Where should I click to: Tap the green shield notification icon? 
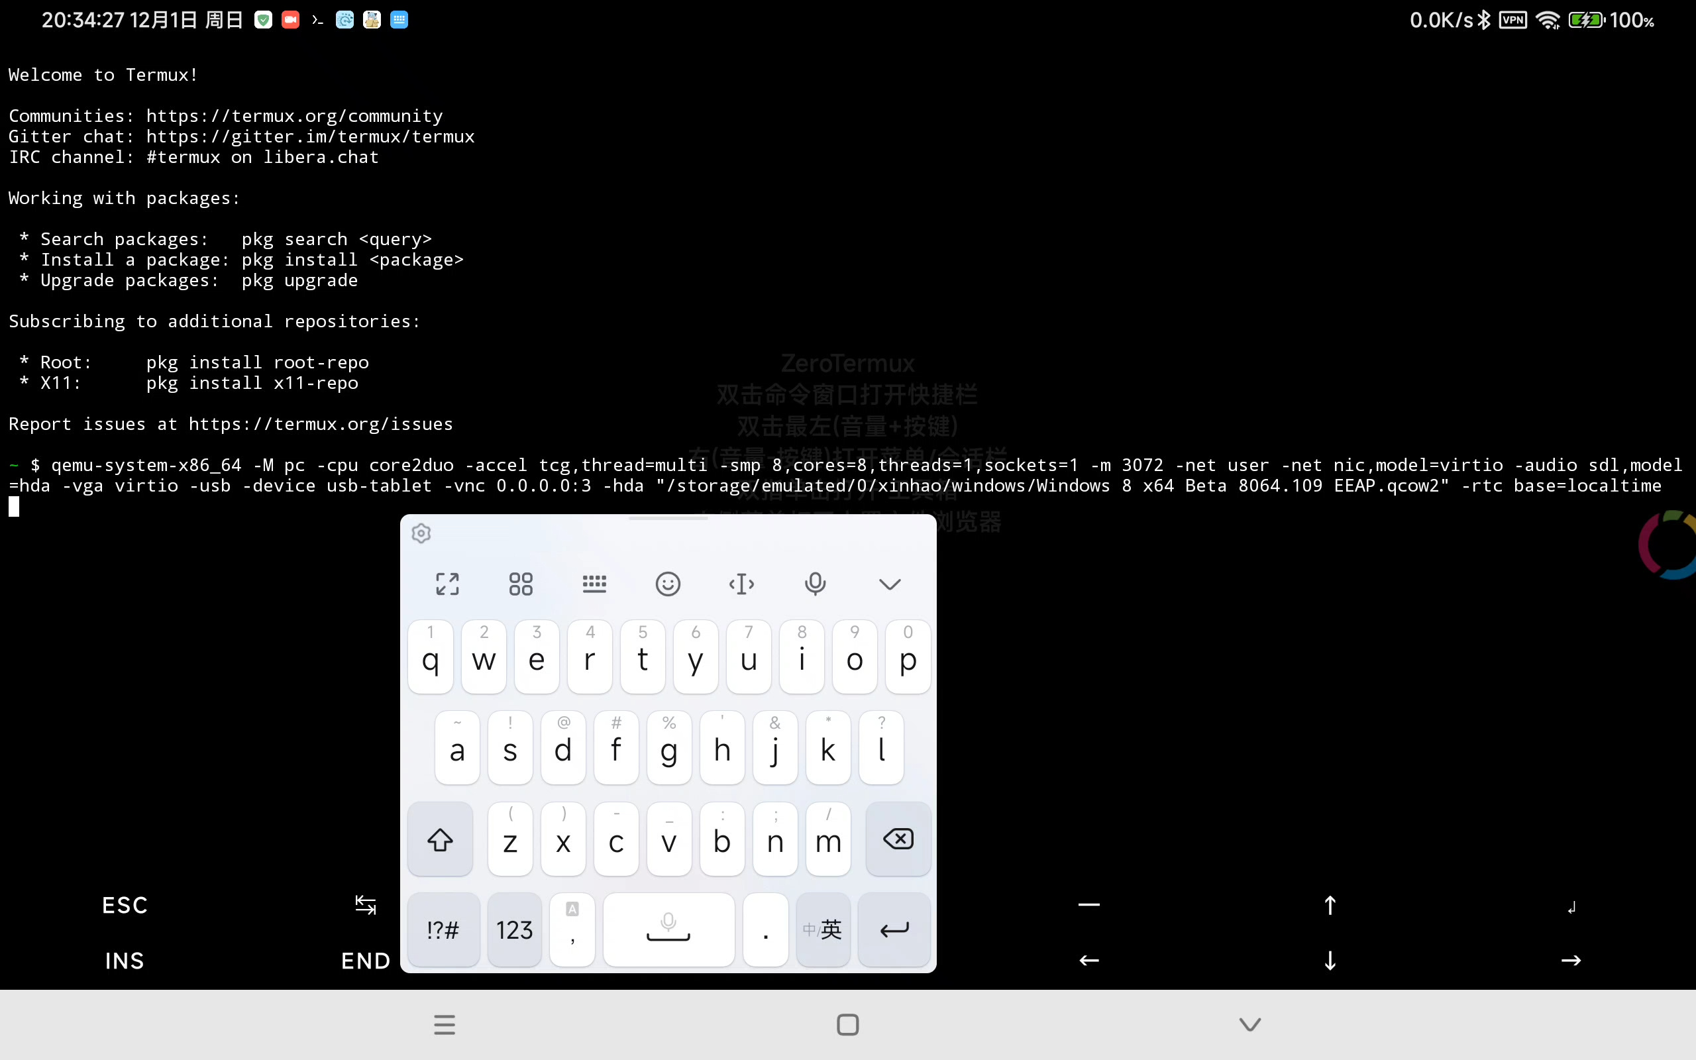263,20
